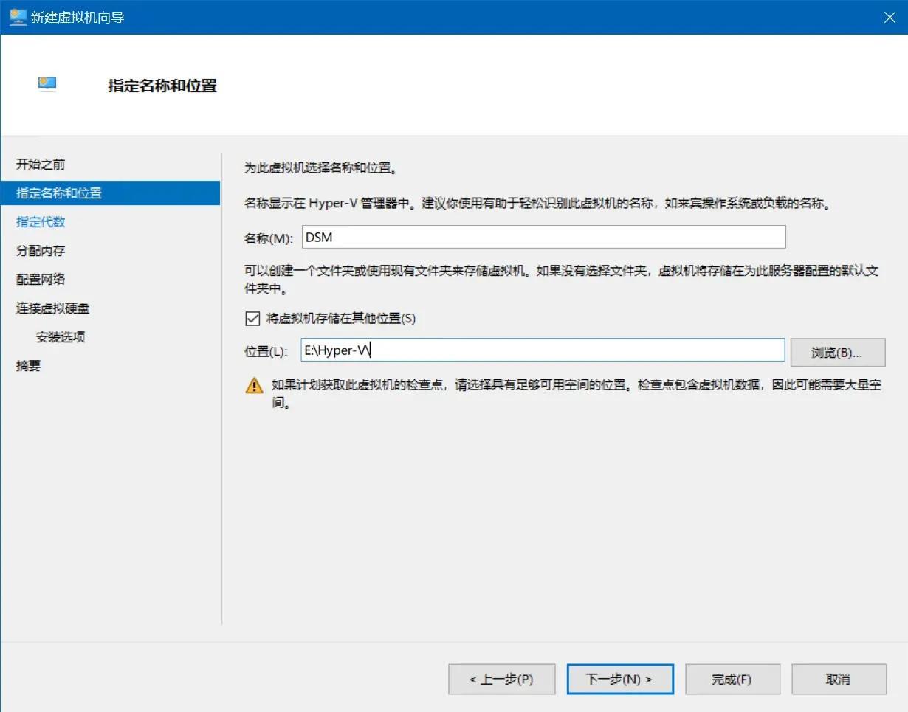The image size is (908, 712).
Task: Click the 名称 input field containing DSM
Action: [x=543, y=237]
